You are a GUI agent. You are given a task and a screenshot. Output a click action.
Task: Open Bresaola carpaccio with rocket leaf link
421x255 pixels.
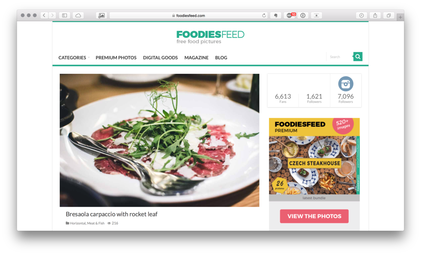tap(111, 214)
